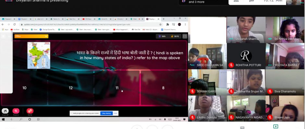Go back in the browser
The height and width of the screenshot is (129, 305).
pos(3,25)
